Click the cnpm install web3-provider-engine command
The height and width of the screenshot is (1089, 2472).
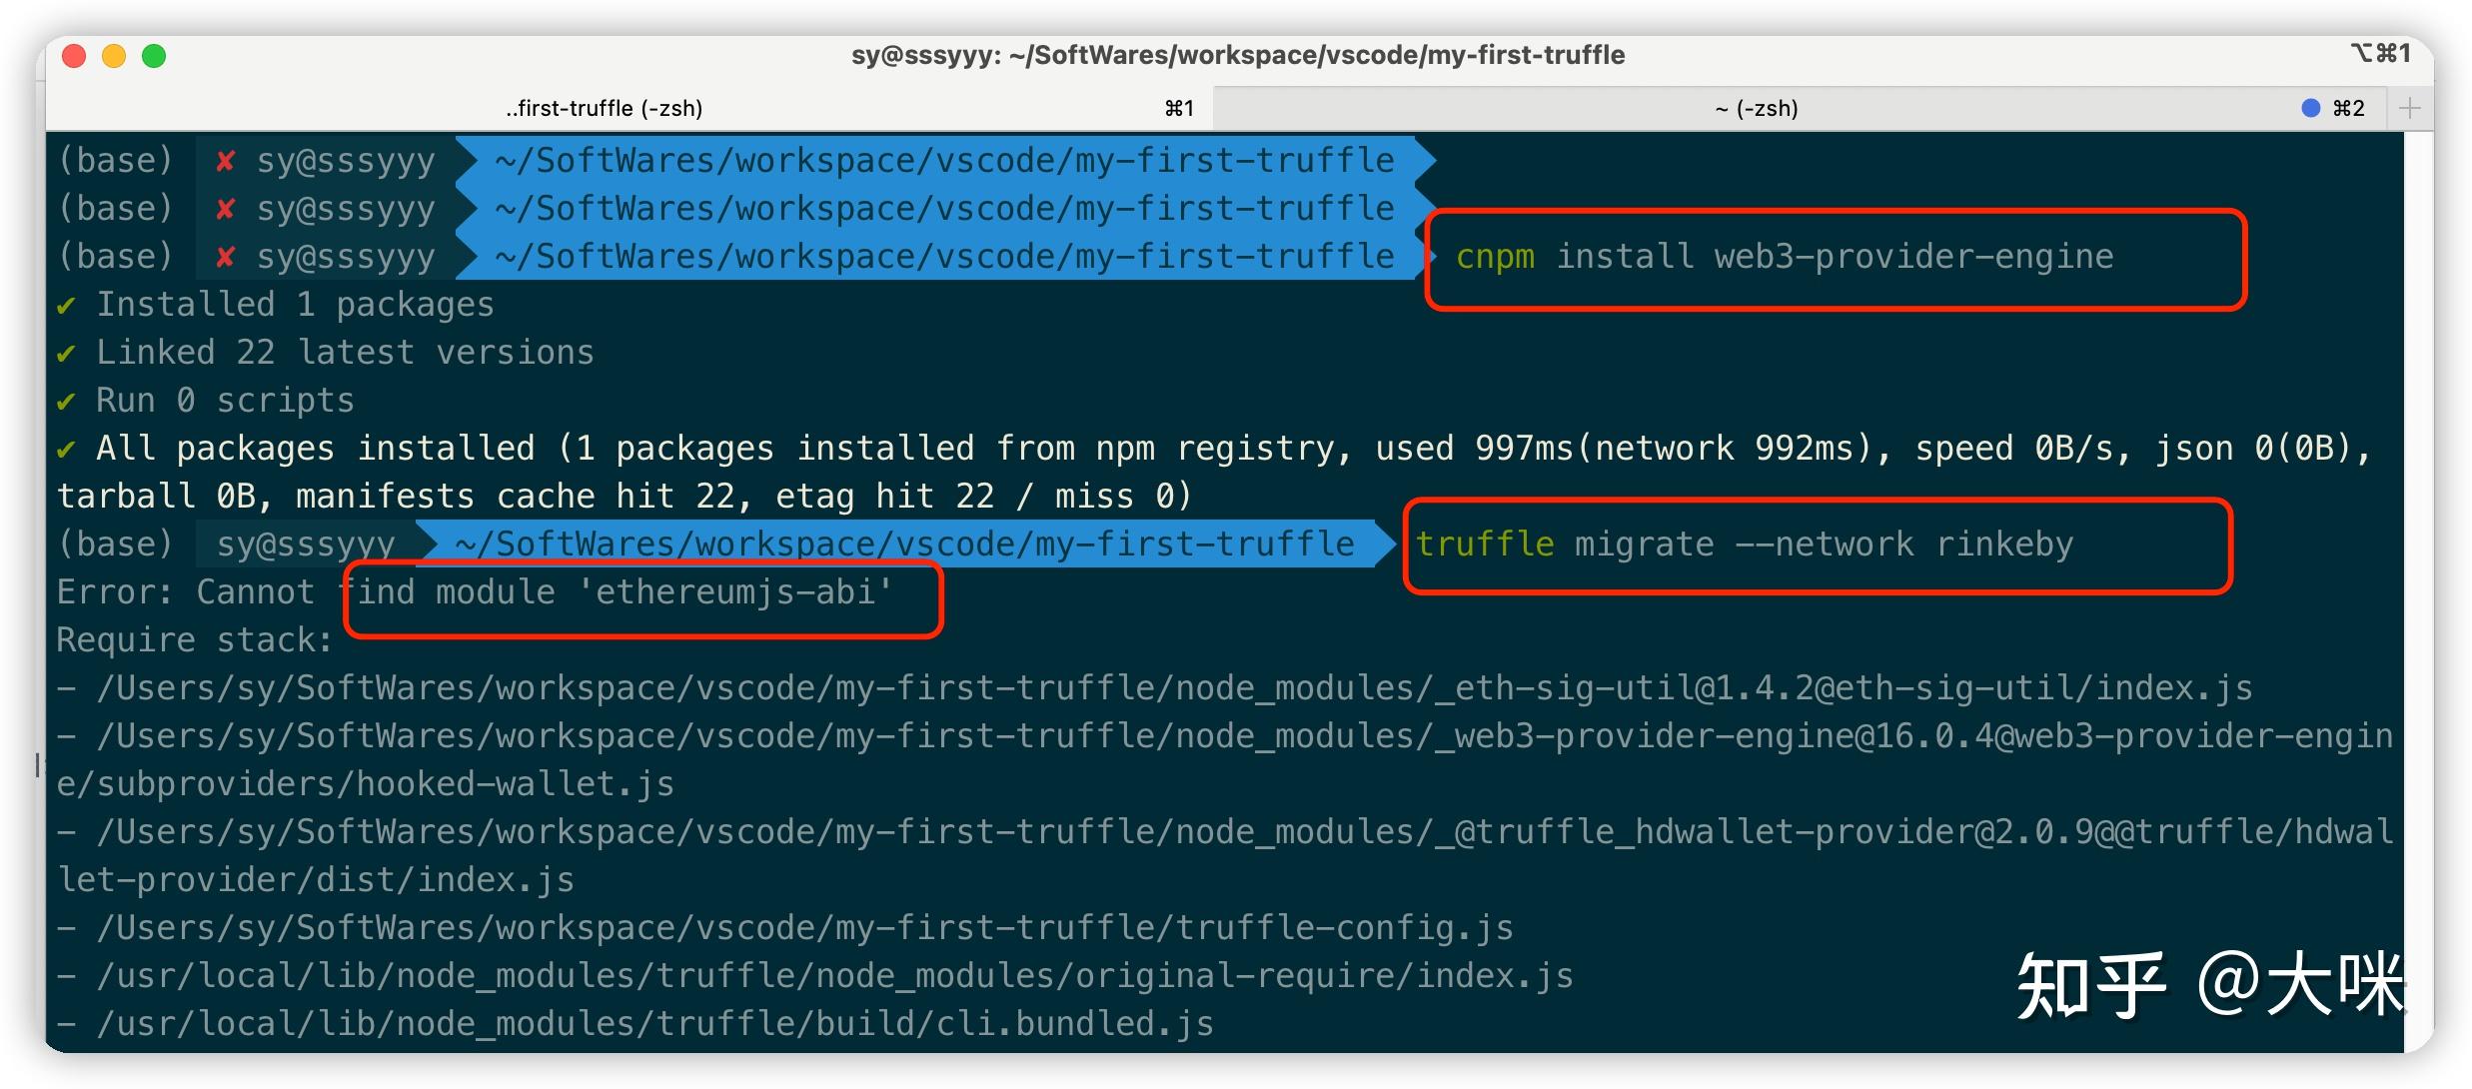(x=1784, y=258)
